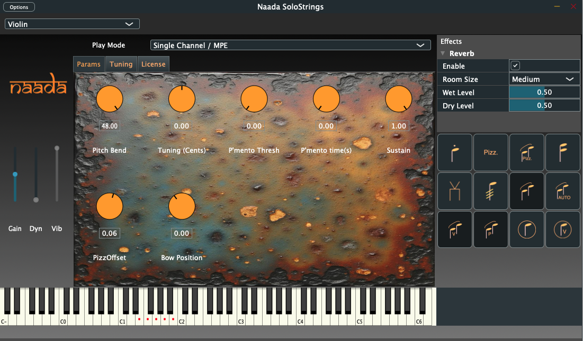Click the Tuning (Cents) knob
This screenshot has width=583, height=341.
coord(182,99)
